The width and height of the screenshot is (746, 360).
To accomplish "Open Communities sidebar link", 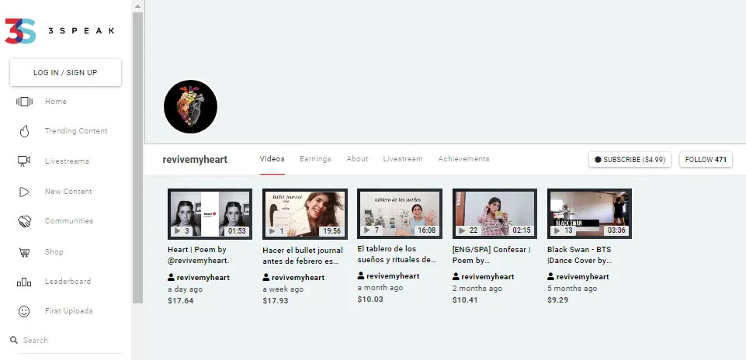I will click(69, 220).
